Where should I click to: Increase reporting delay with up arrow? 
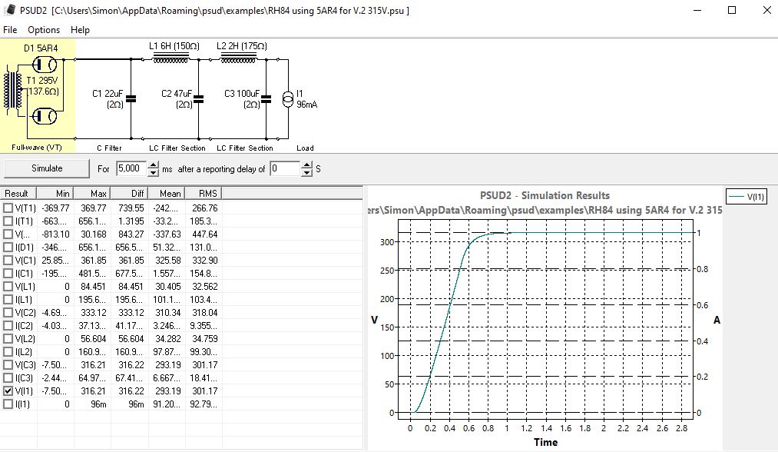[307, 165]
